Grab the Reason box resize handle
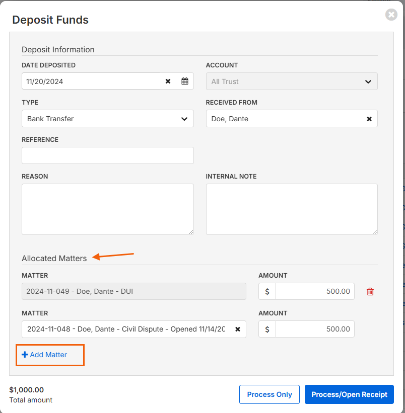 (x=191, y=232)
